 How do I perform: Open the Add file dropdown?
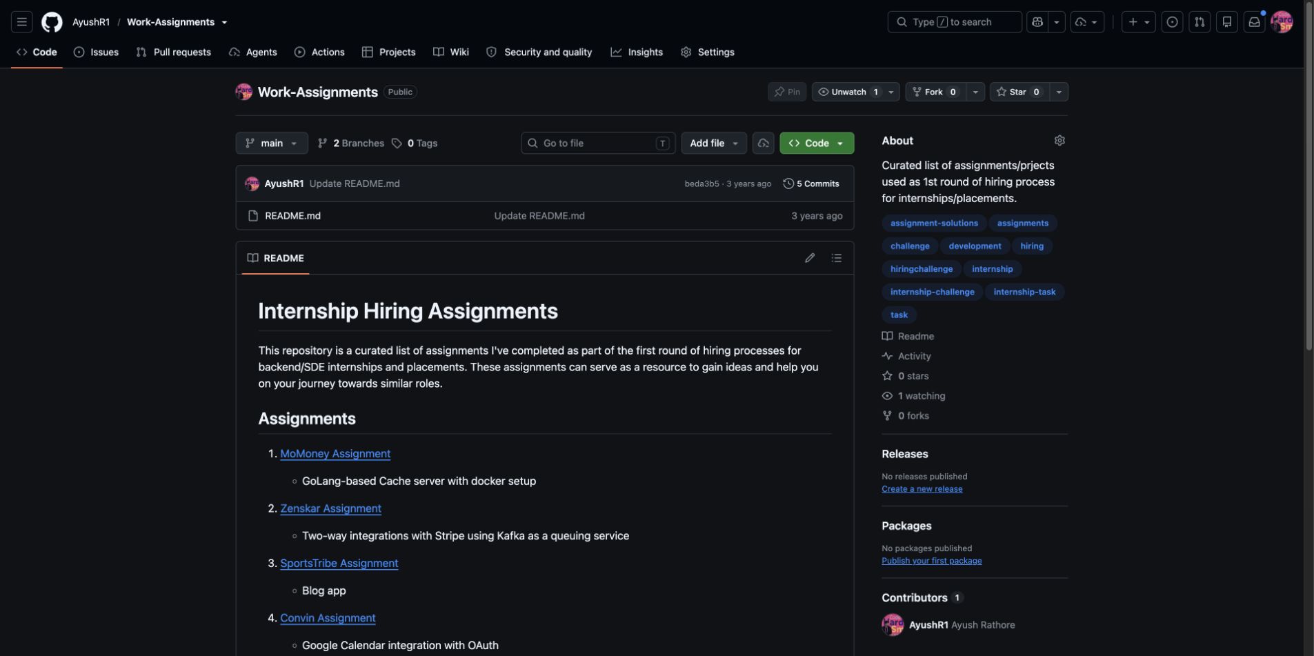pyautogui.click(x=713, y=143)
